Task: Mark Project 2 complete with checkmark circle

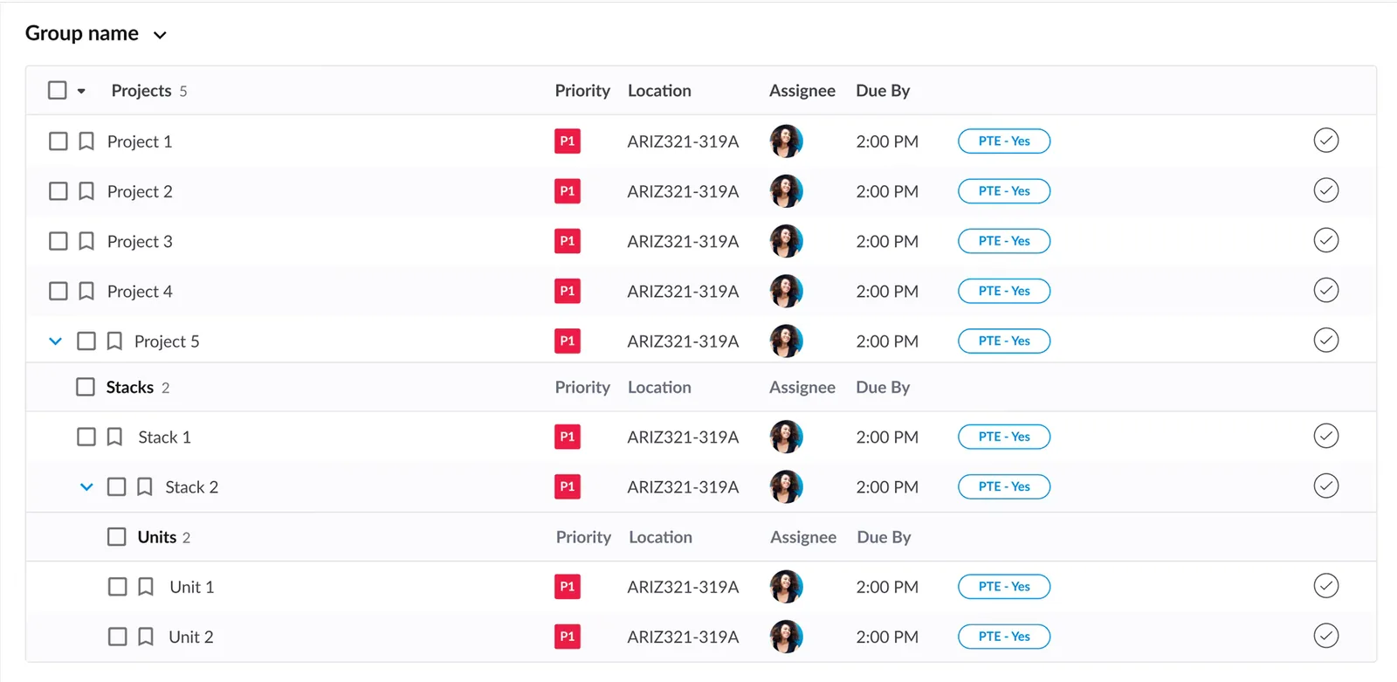Action: coord(1325,190)
